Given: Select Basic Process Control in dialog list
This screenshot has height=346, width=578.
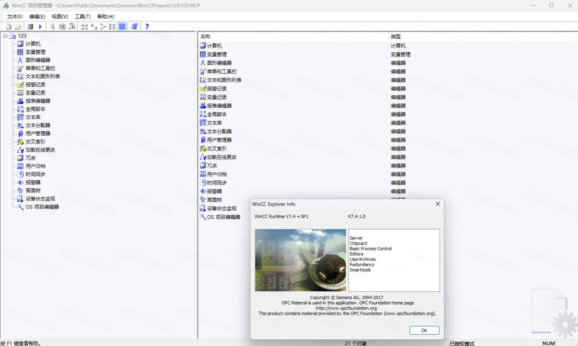Looking at the screenshot, I should [x=370, y=249].
